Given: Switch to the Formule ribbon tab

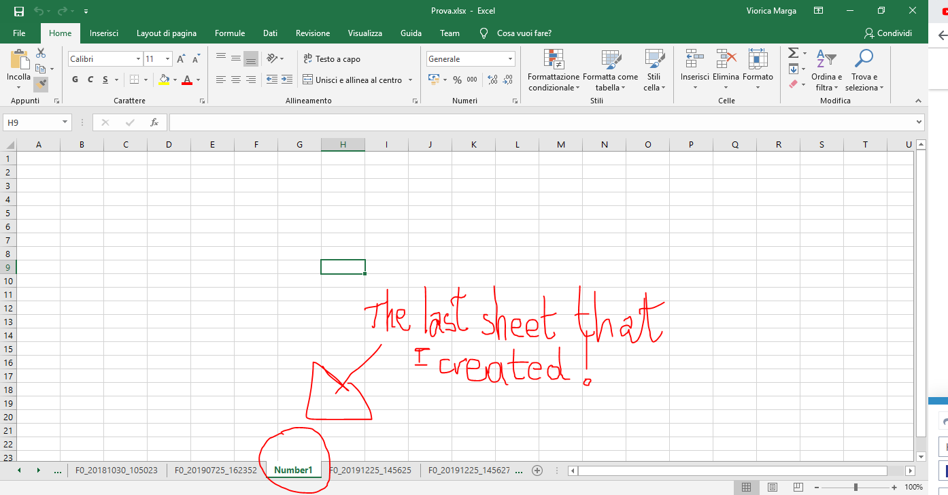Looking at the screenshot, I should [230, 33].
